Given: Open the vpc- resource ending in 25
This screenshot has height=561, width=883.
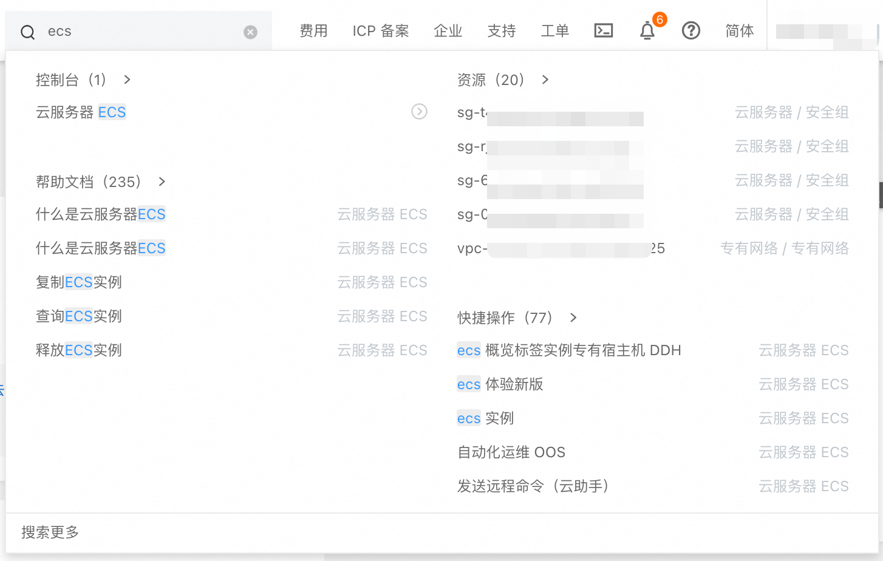Looking at the screenshot, I should [x=561, y=248].
